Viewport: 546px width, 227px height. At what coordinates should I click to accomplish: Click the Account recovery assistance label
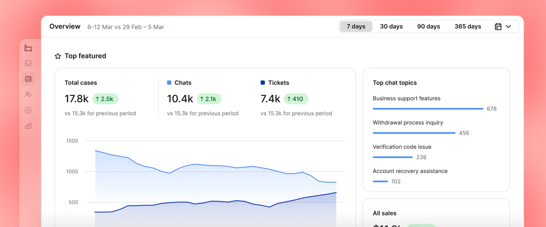[x=410, y=171]
